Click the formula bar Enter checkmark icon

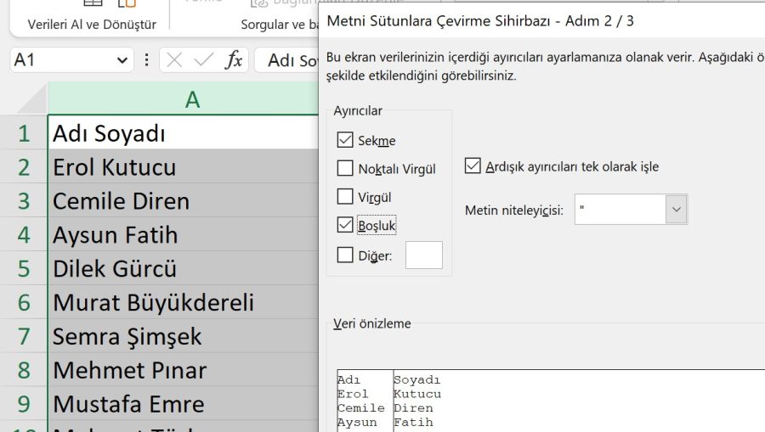pyautogui.click(x=204, y=60)
